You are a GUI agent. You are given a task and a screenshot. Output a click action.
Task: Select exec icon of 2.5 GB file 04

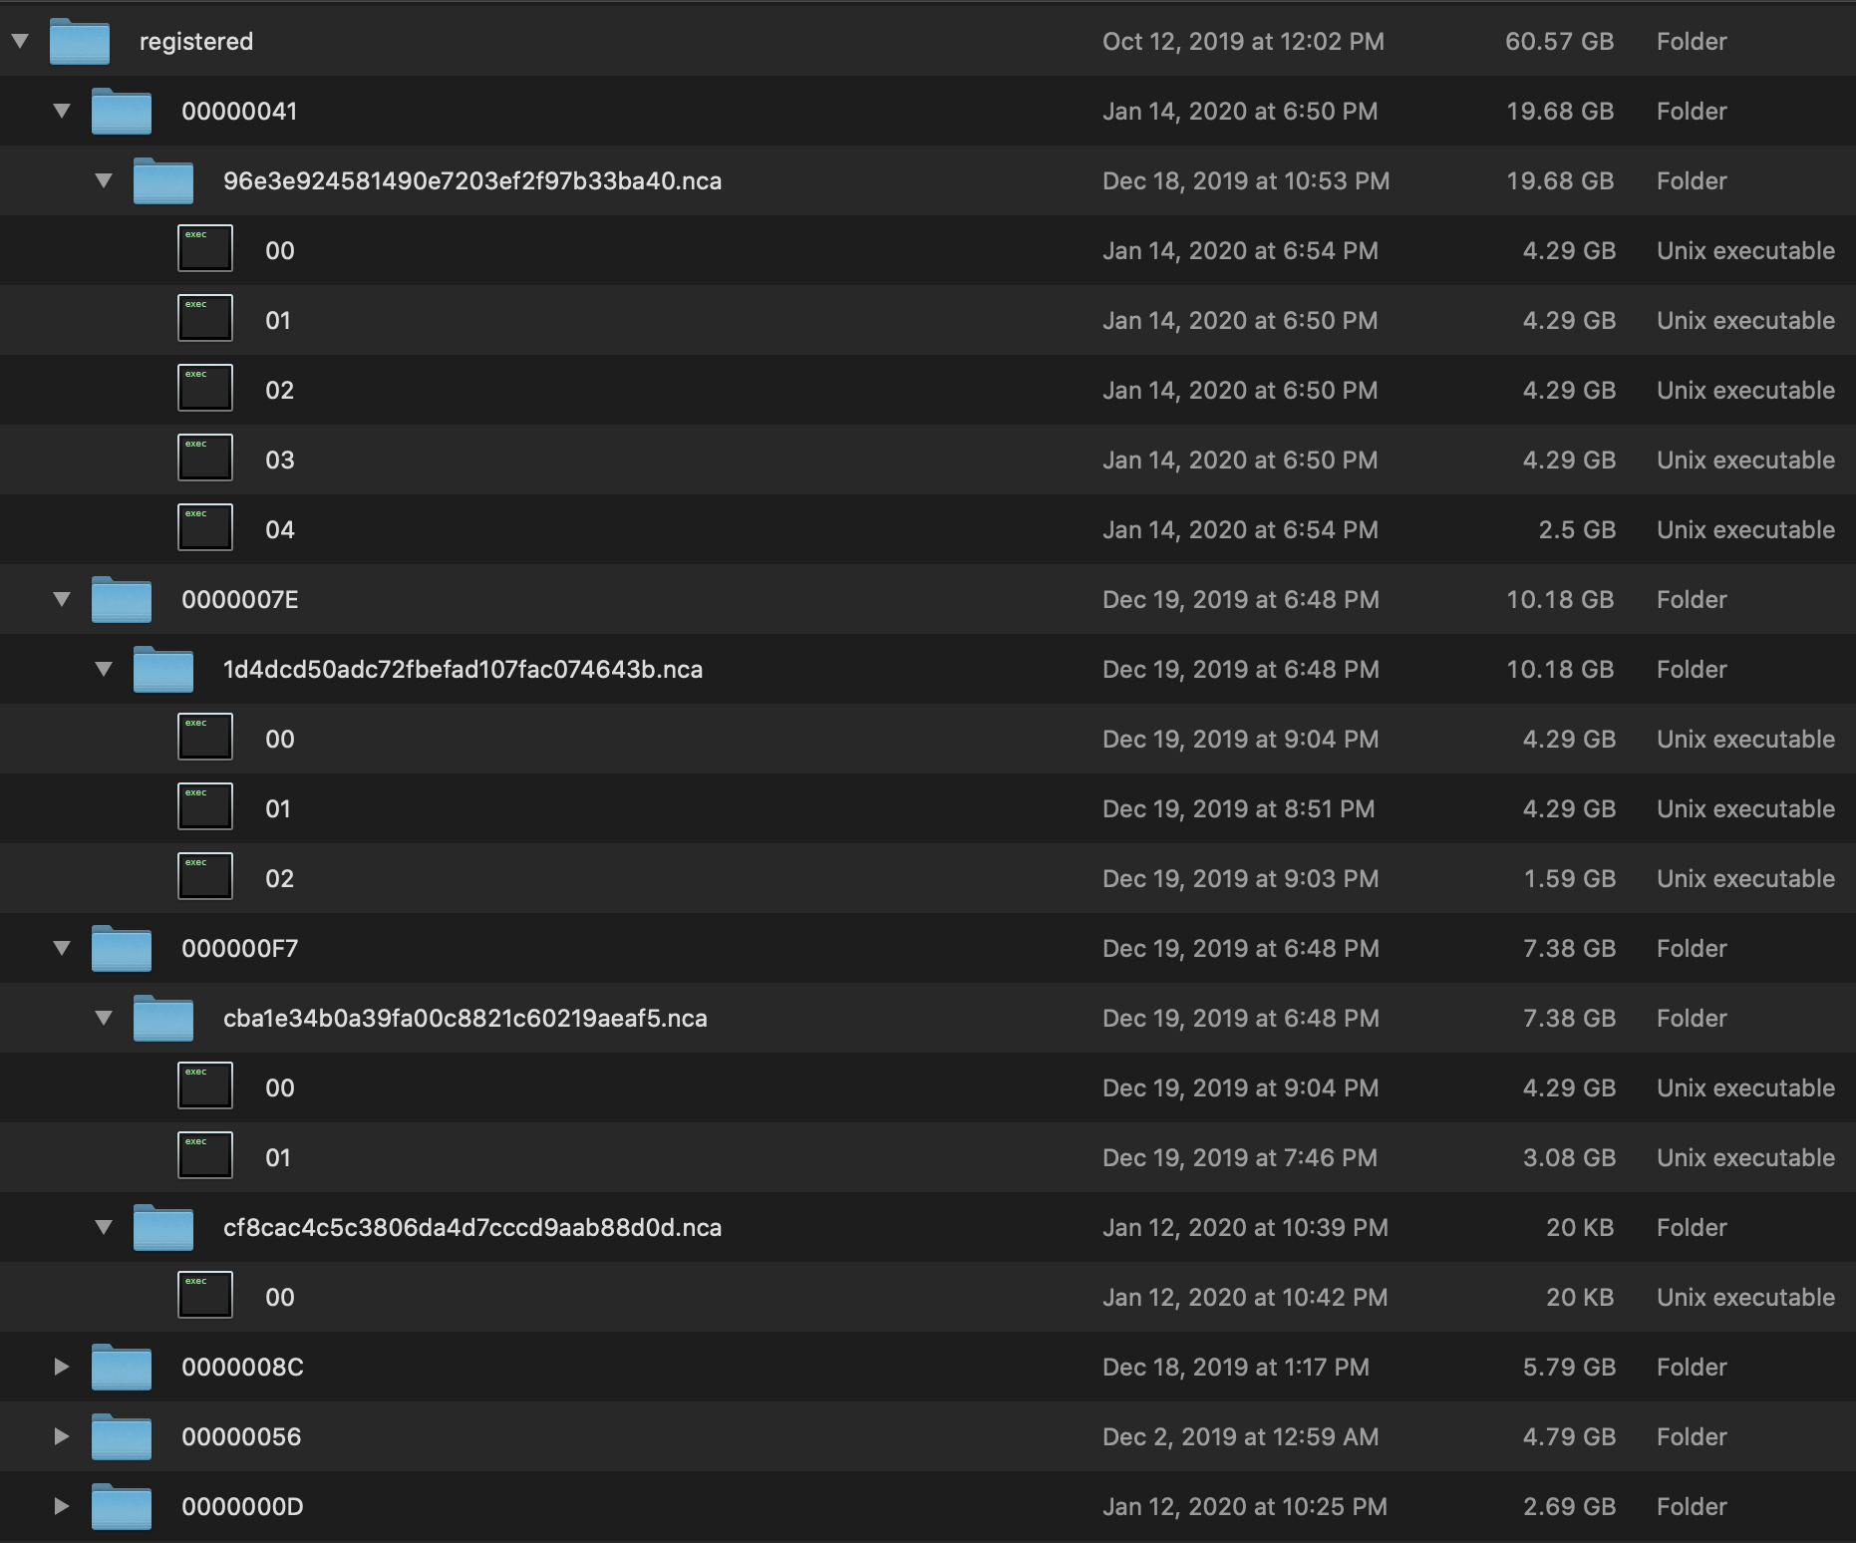click(205, 527)
